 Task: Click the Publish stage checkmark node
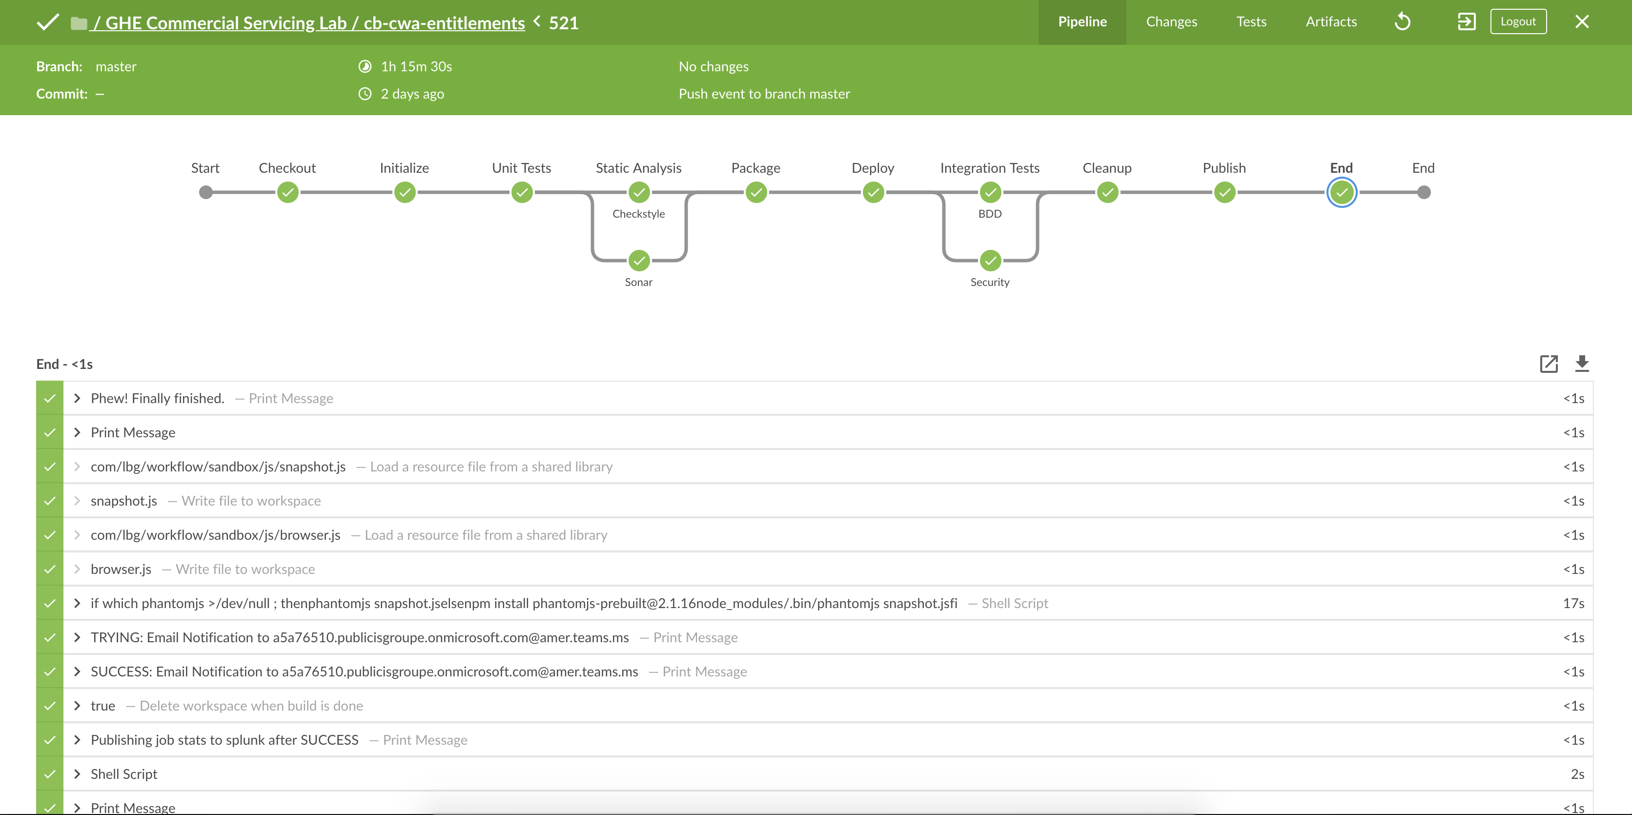click(x=1224, y=192)
